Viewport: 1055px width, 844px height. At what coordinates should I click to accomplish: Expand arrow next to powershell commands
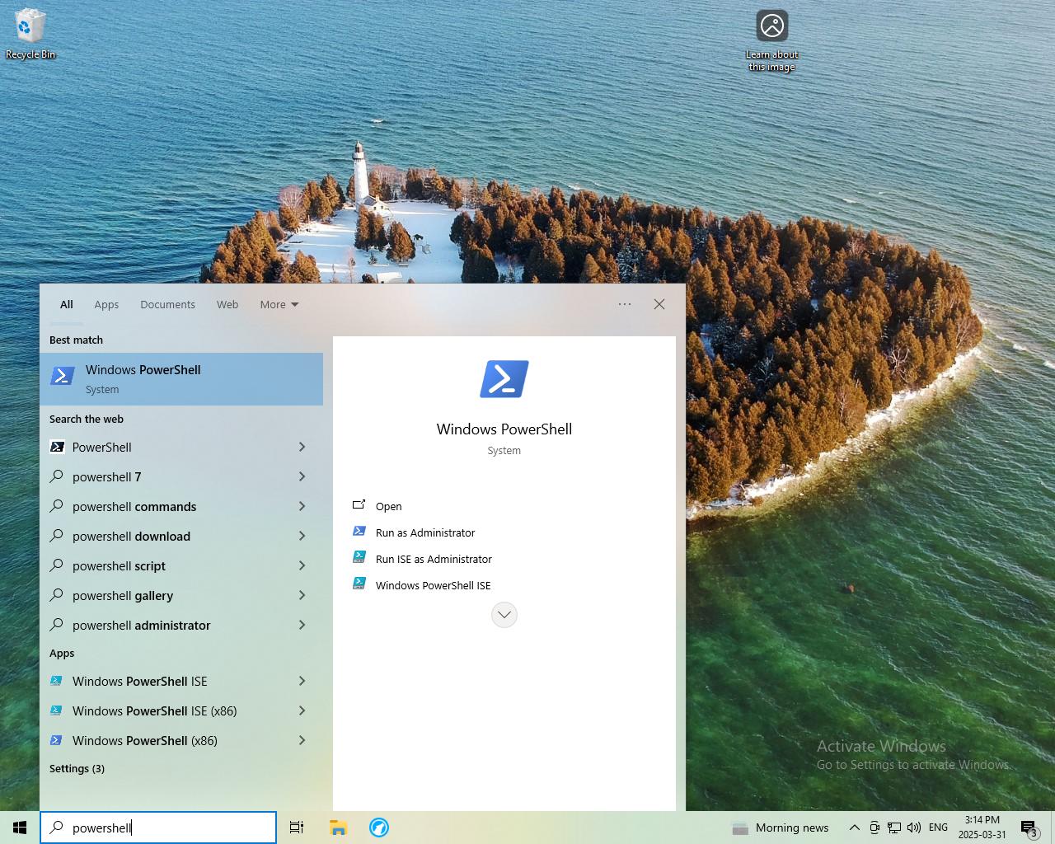302,506
